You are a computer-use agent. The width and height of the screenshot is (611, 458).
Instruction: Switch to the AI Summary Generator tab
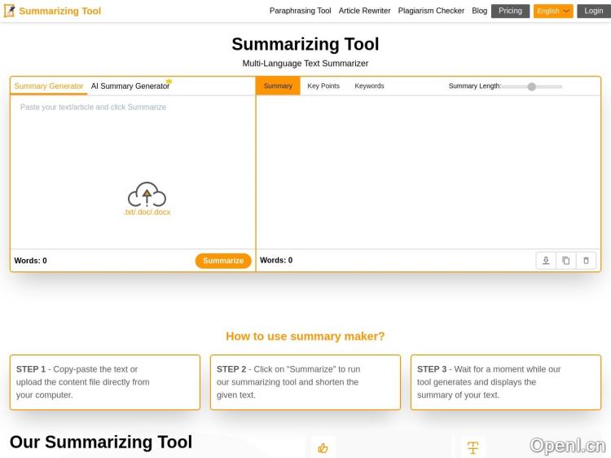click(x=130, y=86)
